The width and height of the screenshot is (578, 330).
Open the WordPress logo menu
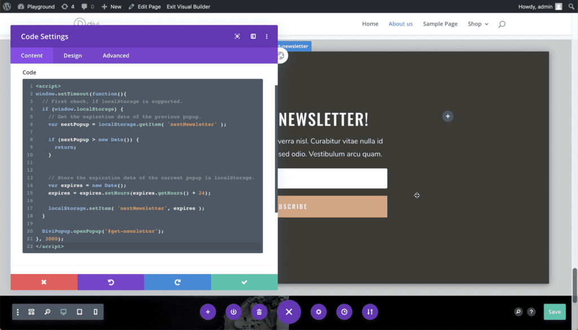pos(7,6)
